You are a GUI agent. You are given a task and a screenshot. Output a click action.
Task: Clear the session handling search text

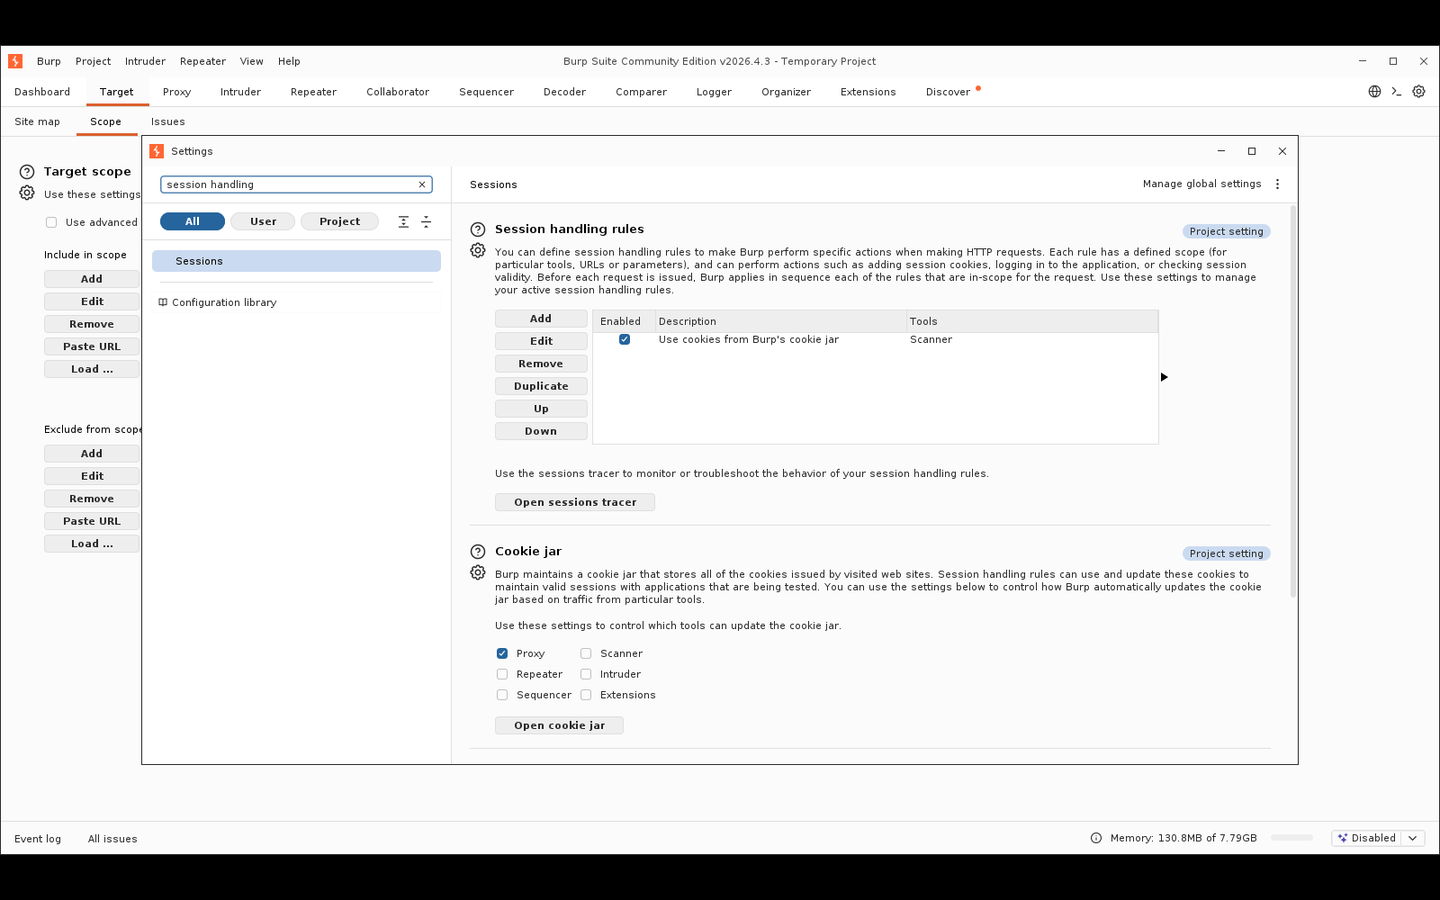pos(422,184)
